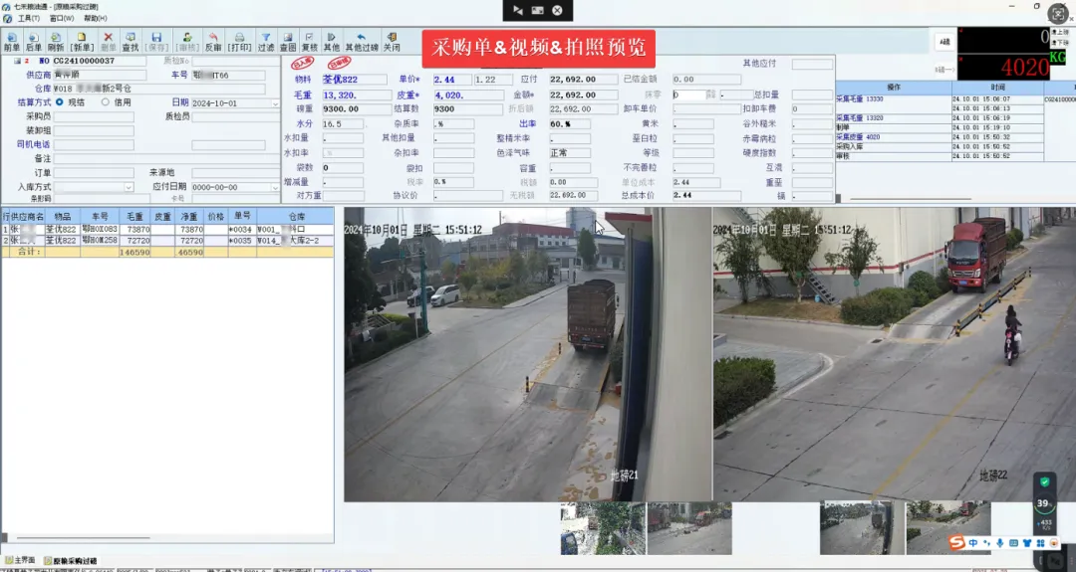This screenshot has height=572, width=1076.
Task: Open second bottom thumbnail with red trucks
Action: point(689,528)
